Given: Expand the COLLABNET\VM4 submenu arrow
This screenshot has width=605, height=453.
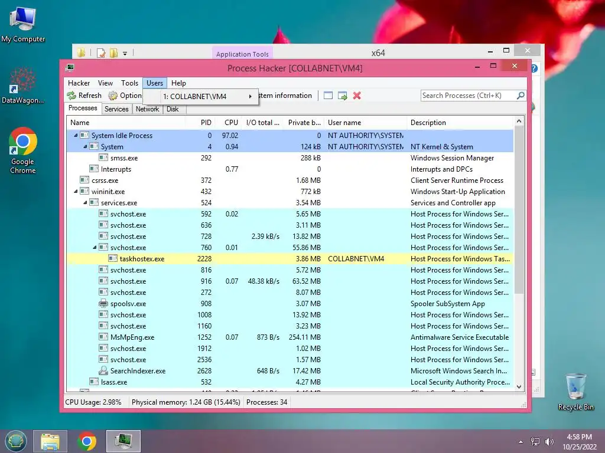Looking at the screenshot, I should 250,96.
